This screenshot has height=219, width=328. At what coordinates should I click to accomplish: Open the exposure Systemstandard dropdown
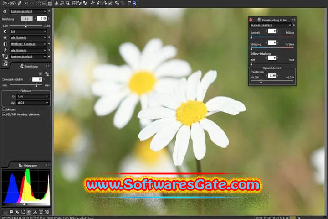[x=28, y=11]
